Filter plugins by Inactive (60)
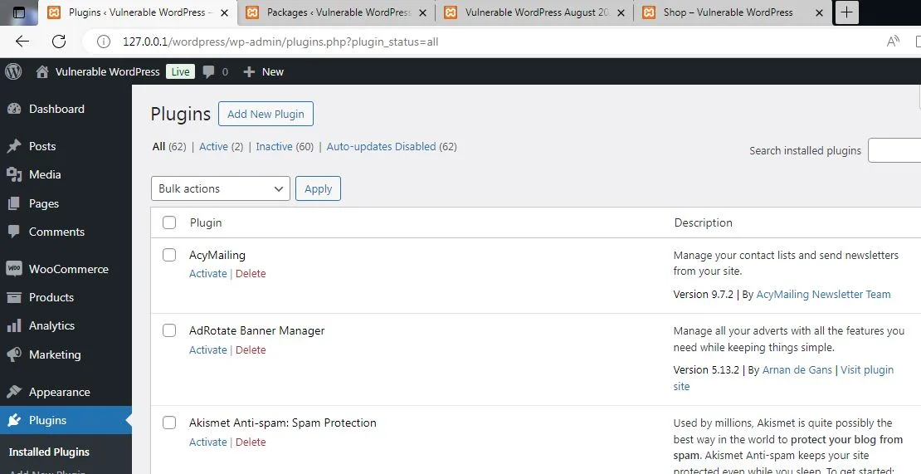The height and width of the screenshot is (474, 921). pyautogui.click(x=285, y=146)
